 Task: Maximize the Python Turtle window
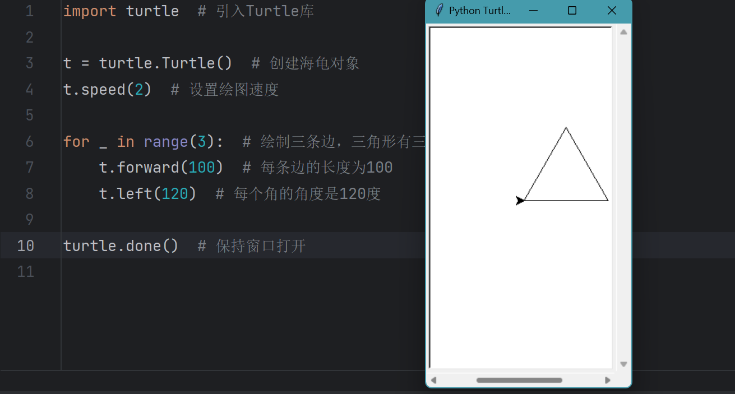[572, 11]
